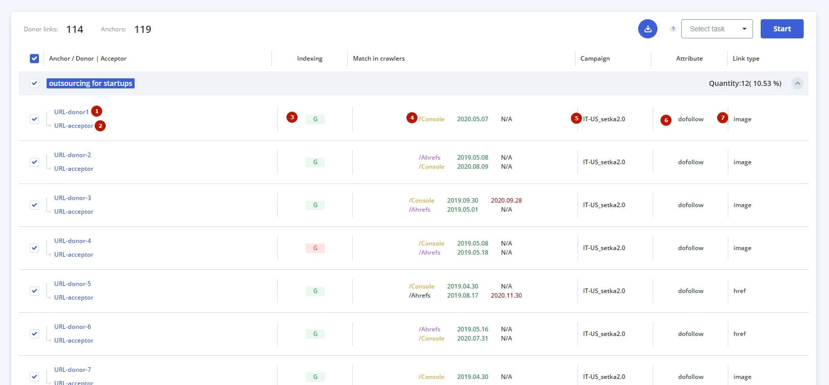Collapse the outsourcing for startups group
Viewport: 829px width, 385px height.
tap(797, 83)
